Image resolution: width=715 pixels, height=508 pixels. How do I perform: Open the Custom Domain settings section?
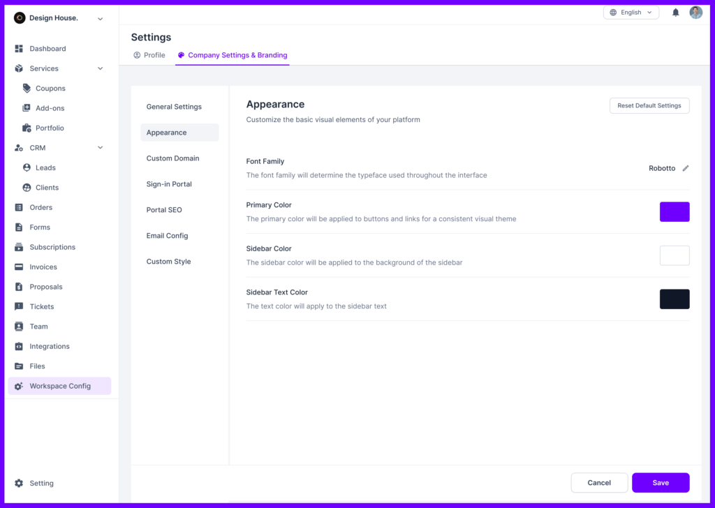pos(172,158)
